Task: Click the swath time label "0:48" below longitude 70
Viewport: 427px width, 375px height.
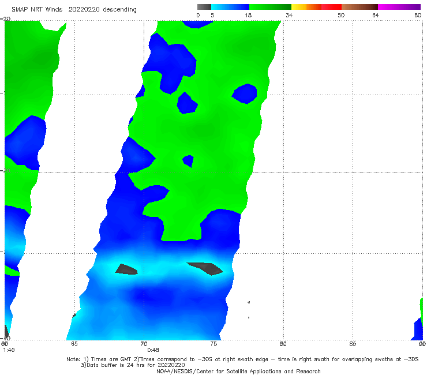Action: tap(153, 350)
